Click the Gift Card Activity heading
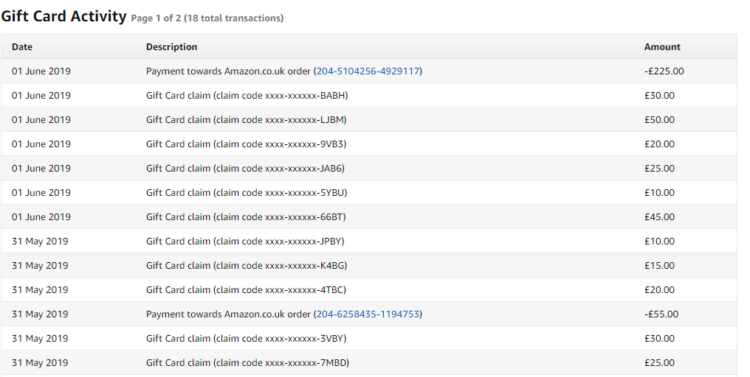 (63, 16)
